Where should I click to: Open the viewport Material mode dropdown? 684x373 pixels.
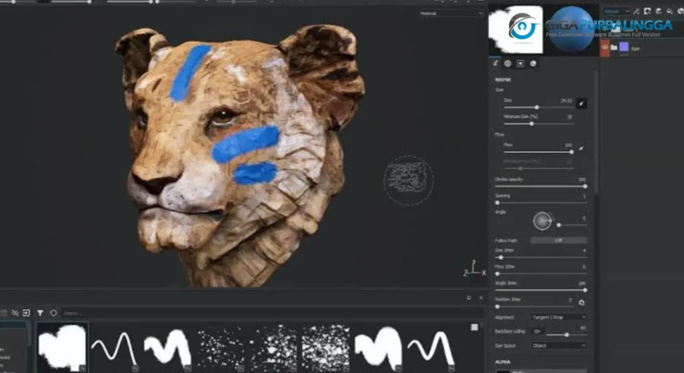coord(451,13)
